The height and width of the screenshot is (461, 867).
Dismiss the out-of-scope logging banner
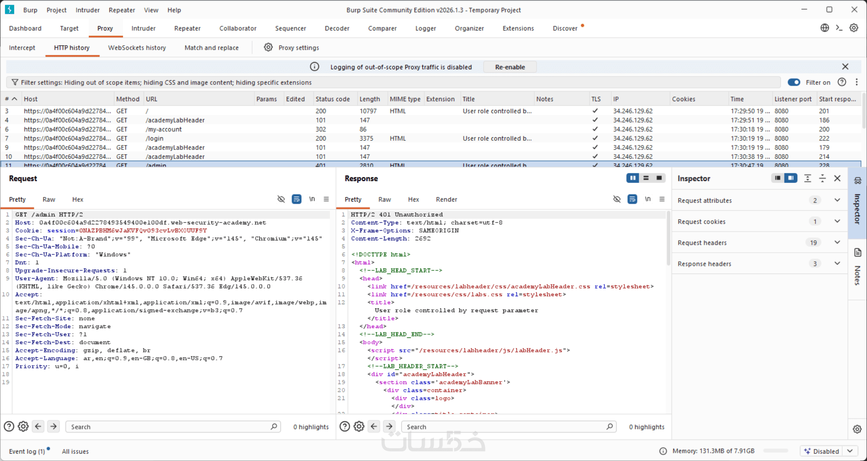pyautogui.click(x=845, y=67)
